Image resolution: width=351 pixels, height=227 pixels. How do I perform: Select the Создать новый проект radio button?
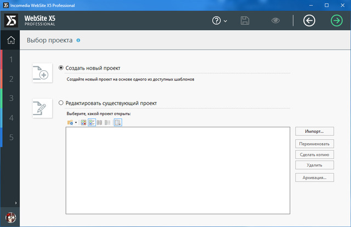(61, 68)
